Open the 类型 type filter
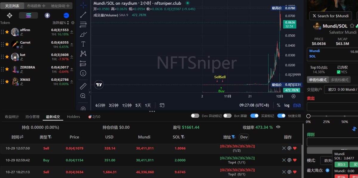358x178 pixels. pos(50,137)
